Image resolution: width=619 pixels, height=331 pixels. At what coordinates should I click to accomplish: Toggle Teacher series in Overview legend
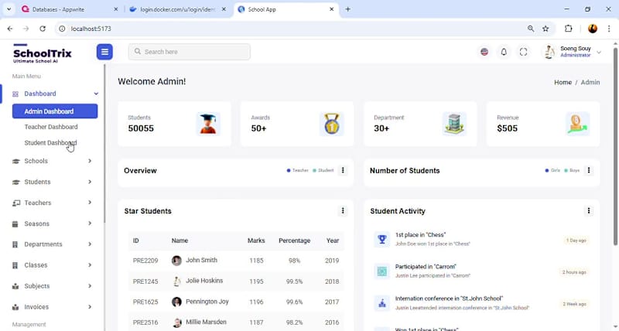297,170
